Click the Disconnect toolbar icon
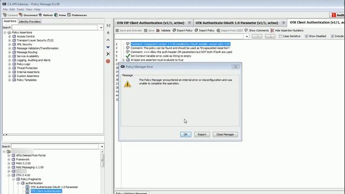 pos(20,15)
